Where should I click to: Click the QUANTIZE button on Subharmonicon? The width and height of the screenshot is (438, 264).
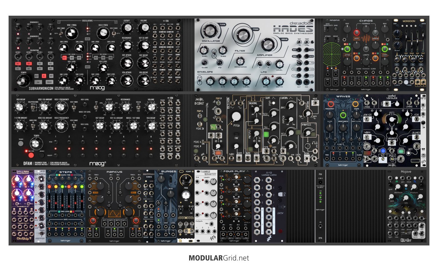(87, 67)
